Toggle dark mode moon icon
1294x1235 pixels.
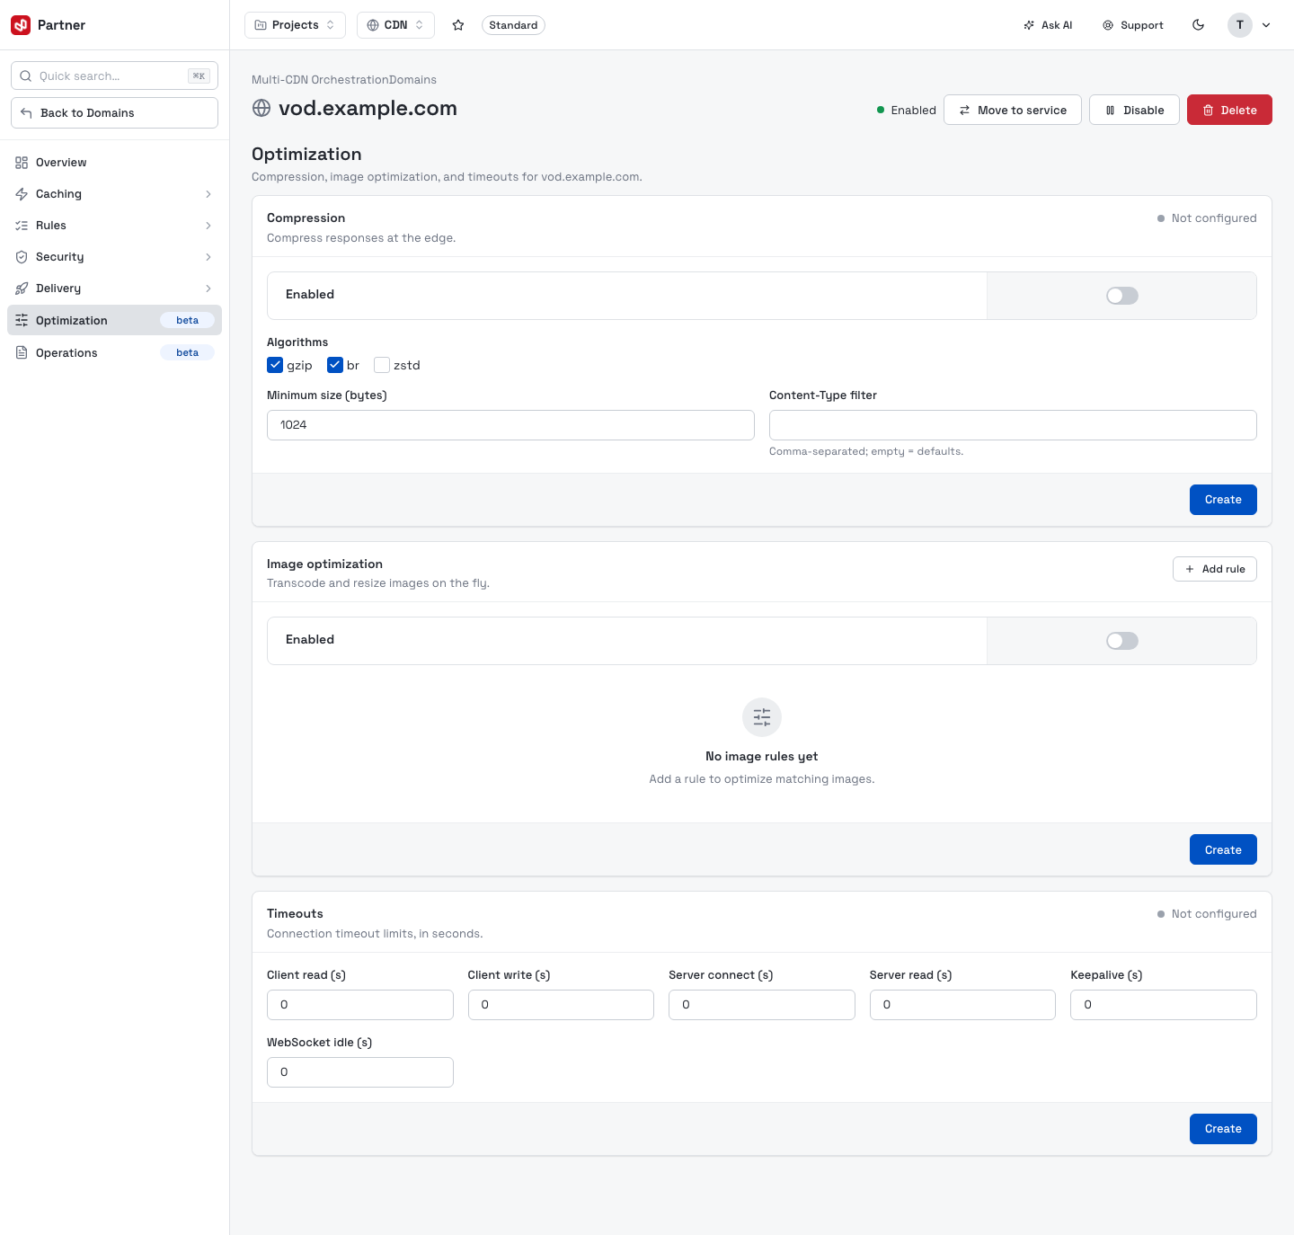click(1198, 25)
